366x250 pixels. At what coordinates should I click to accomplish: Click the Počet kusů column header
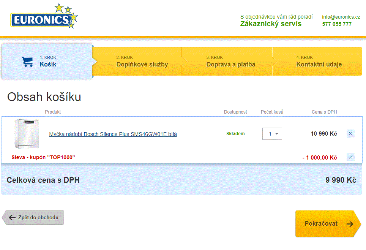(x=272, y=112)
